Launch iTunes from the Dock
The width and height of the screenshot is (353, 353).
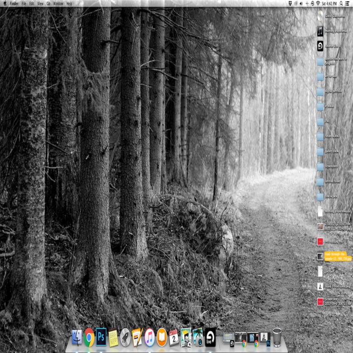150,338
